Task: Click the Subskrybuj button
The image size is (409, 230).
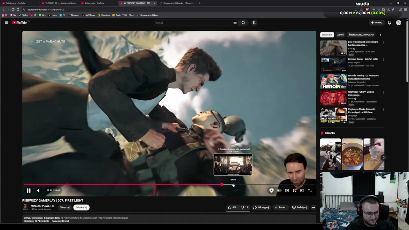Action: point(81,207)
